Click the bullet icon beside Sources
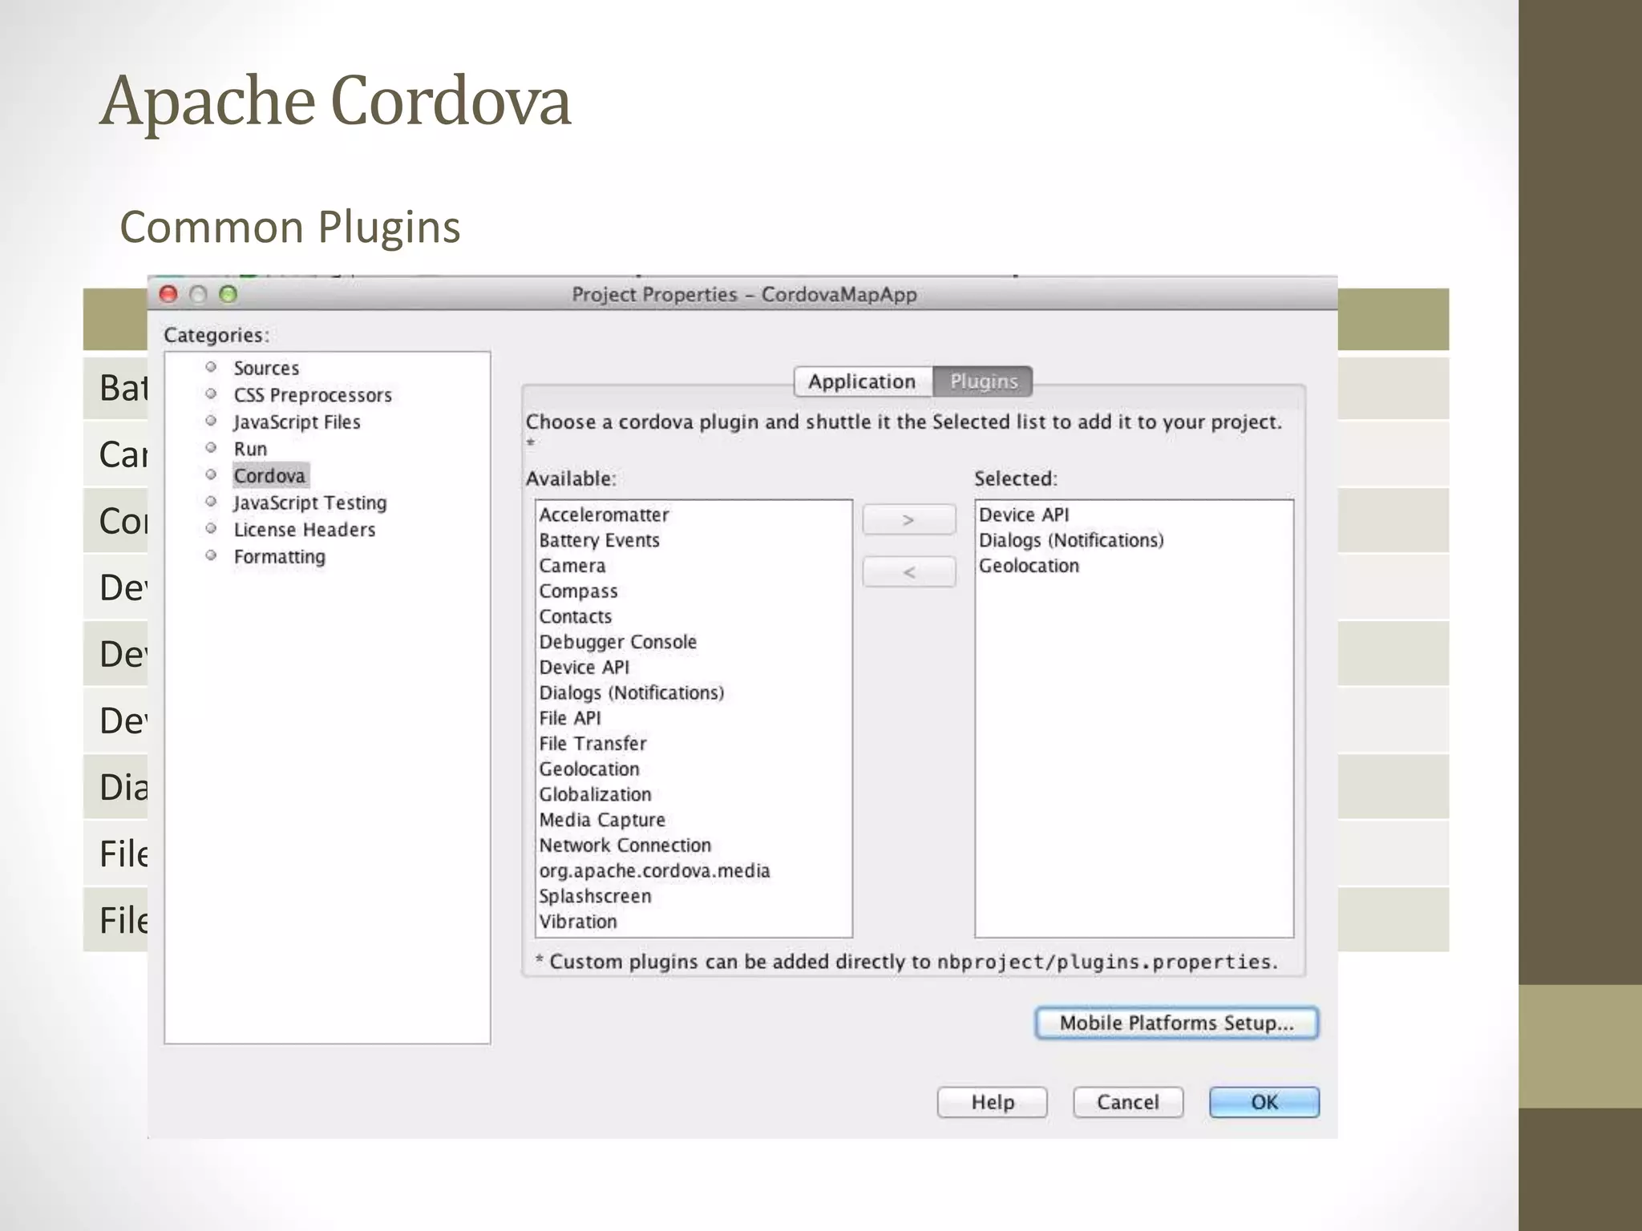Screen dimensions: 1642x1231 pos(211,367)
